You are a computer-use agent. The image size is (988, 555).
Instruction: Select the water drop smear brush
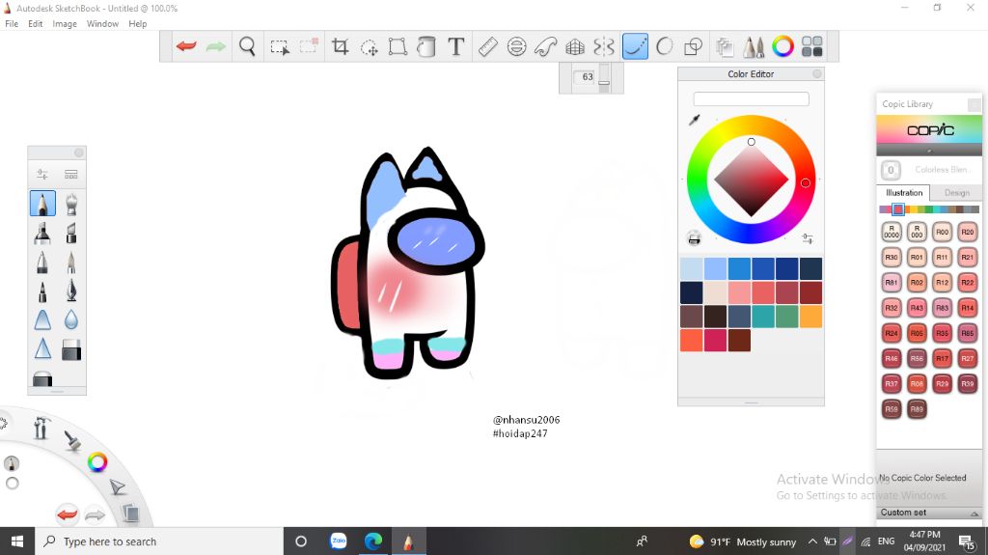click(71, 321)
